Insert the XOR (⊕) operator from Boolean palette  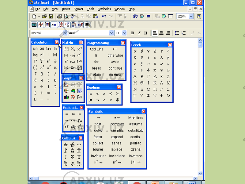118,100
